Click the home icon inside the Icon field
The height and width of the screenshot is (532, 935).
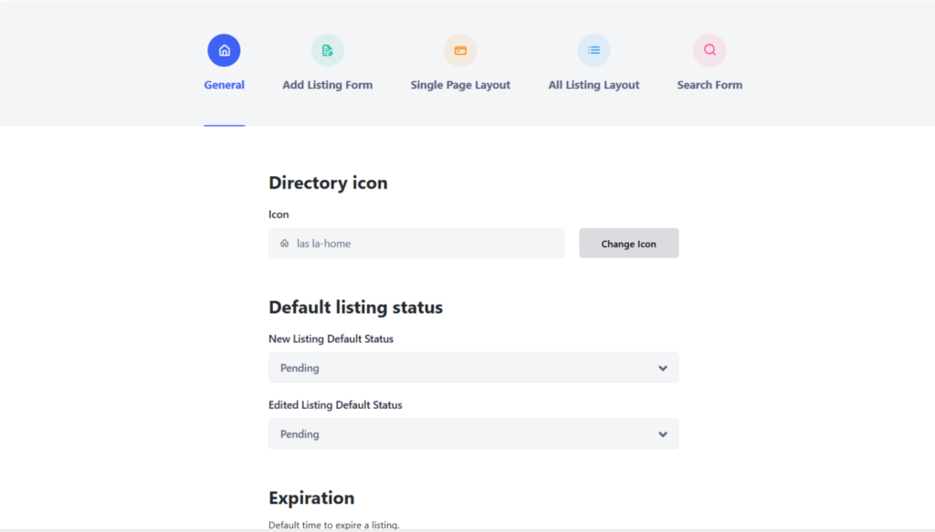pyautogui.click(x=284, y=243)
